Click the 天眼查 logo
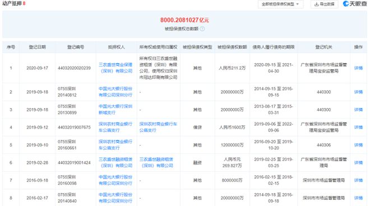 click(355, 3)
